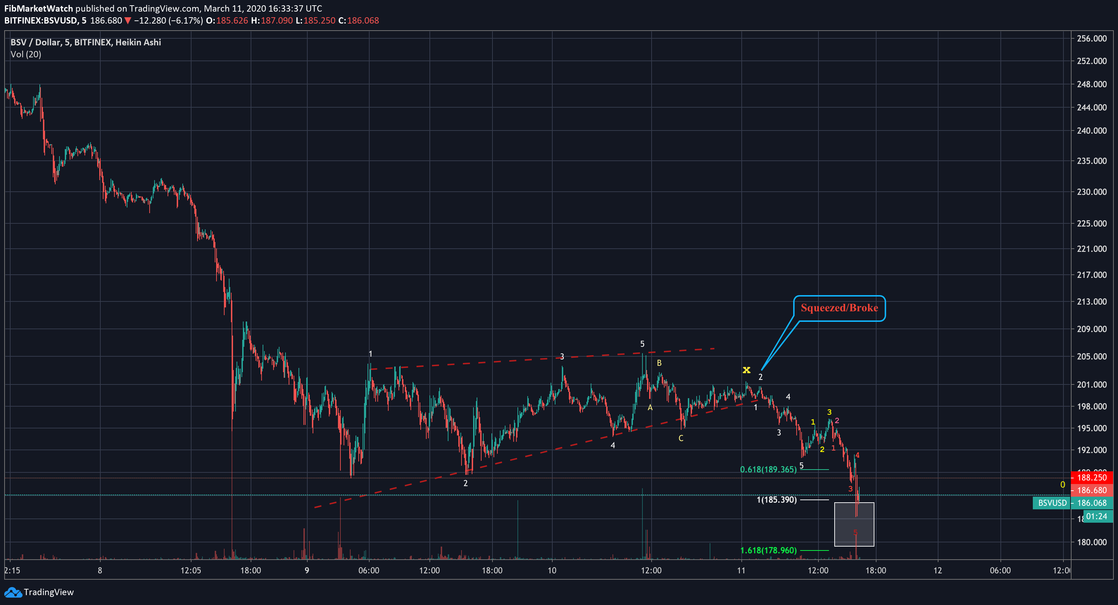1118x605 pixels.
Task: Click the C:186.068 close value in header
Action: pyautogui.click(x=358, y=20)
